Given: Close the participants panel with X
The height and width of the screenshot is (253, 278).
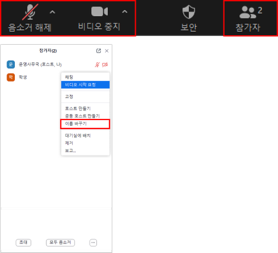Looking at the screenshot, I should [107, 51].
